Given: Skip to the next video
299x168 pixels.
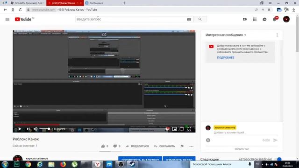Looking at the screenshot, I should pyautogui.click(x=28, y=129).
